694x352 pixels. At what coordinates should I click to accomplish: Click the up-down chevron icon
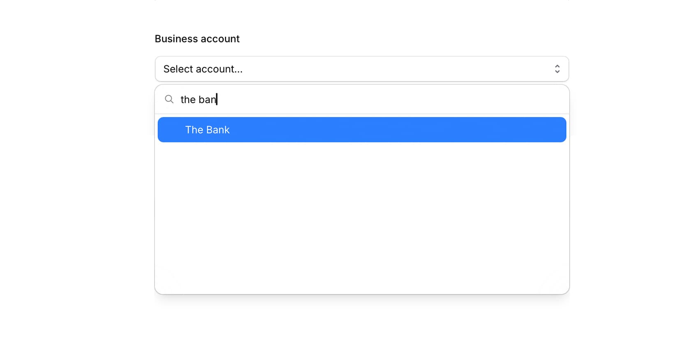tap(557, 69)
